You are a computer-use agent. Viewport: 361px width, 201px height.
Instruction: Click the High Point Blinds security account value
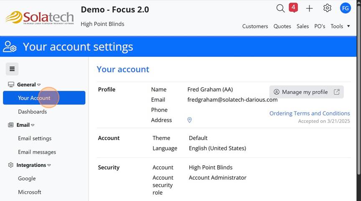(x=211, y=168)
